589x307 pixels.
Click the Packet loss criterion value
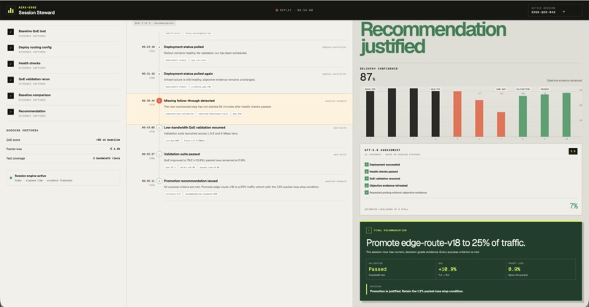tap(115, 149)
